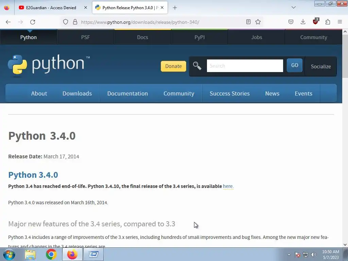This screenshot has height=261, width=348.
Task: Open the News main menu item
Action: click(272, 93)
